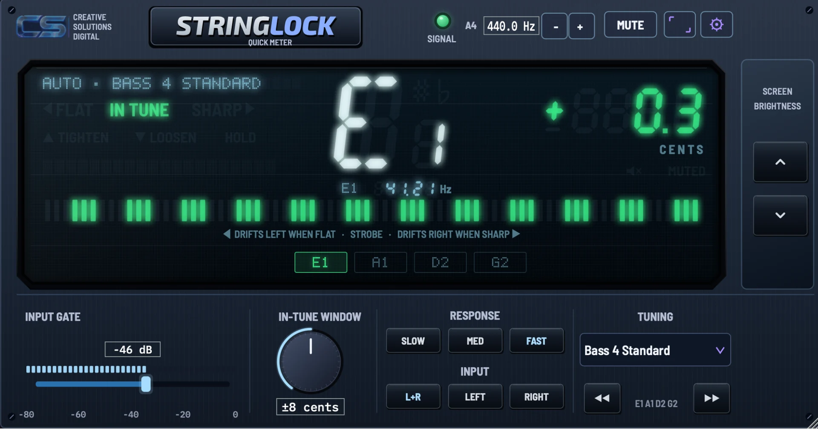Select the E1 string tab
The image size is (818, 429).
(x=321, y=262)
